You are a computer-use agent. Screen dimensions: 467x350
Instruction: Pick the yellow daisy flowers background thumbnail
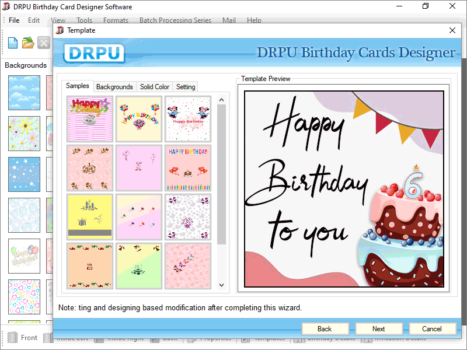24,134
